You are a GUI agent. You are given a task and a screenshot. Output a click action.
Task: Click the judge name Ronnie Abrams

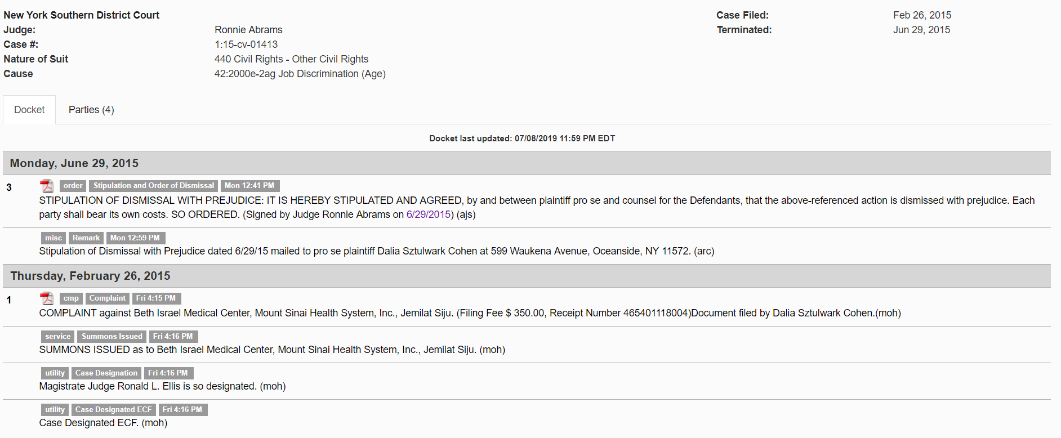point(248,30)
